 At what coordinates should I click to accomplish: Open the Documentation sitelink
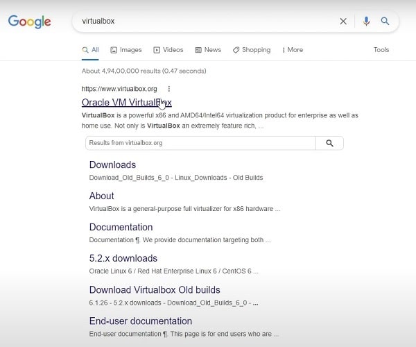coord(121,227)
